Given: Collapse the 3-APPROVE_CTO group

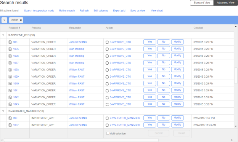Looking at the screenshot, I should click(3, 35).
